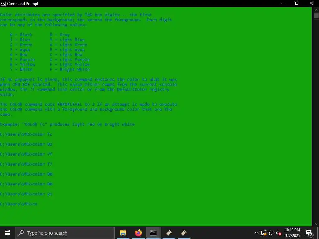Click the Example COLOR fc help line
This screenshot has height=239, width=319.
pyautogui.click(x=67, y=124)
